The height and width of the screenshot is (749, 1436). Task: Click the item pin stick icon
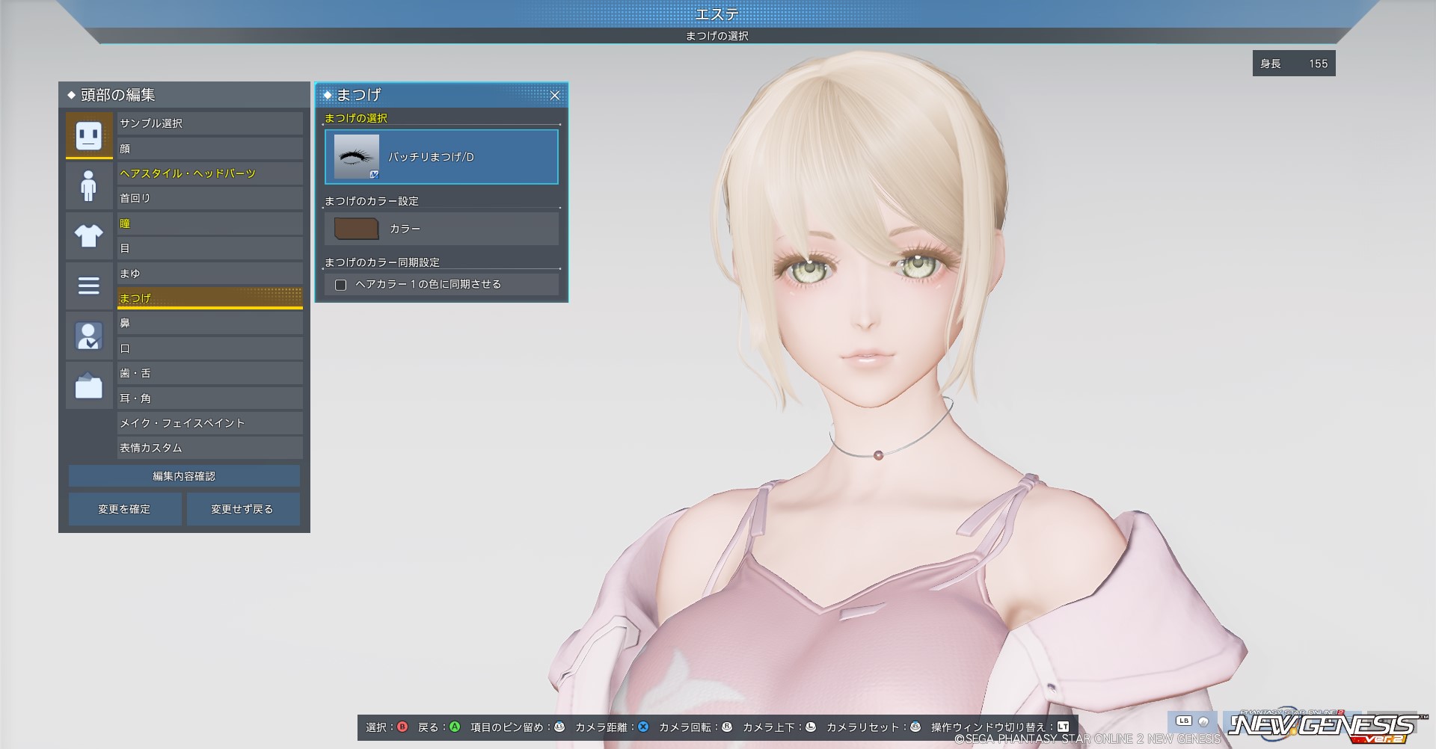pyautogui.click(x=559, y=727)
